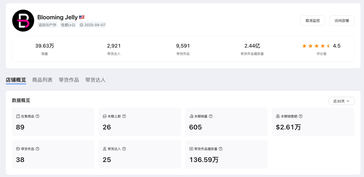Click the help icon beside 本期上新

124,116
